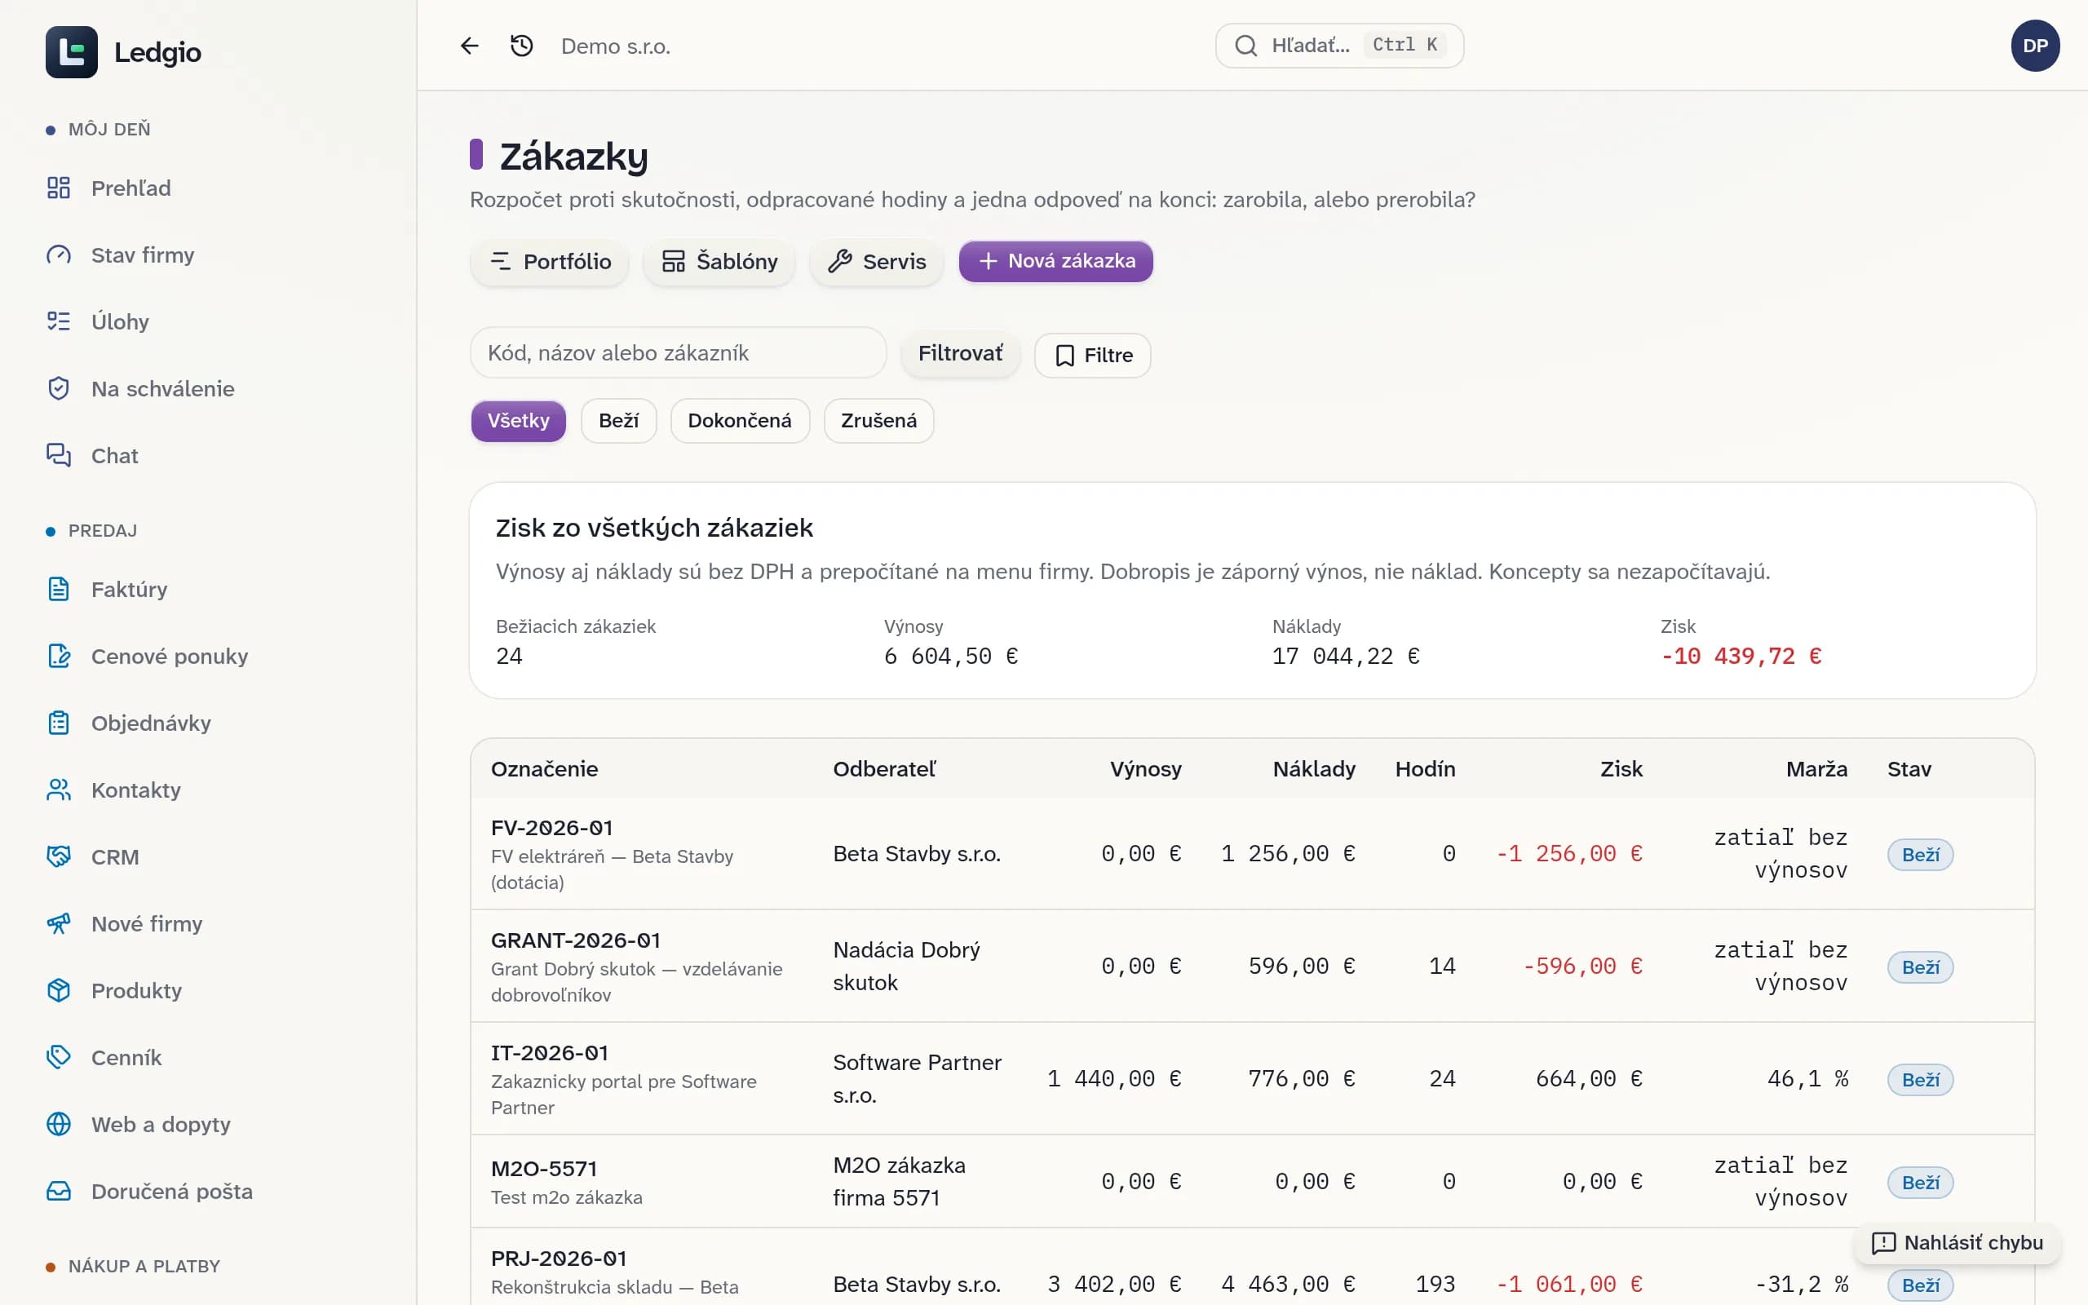Click the Zisk column header
The width and height of the screenshot is (2088, 1305).
tap(1621, 769)
